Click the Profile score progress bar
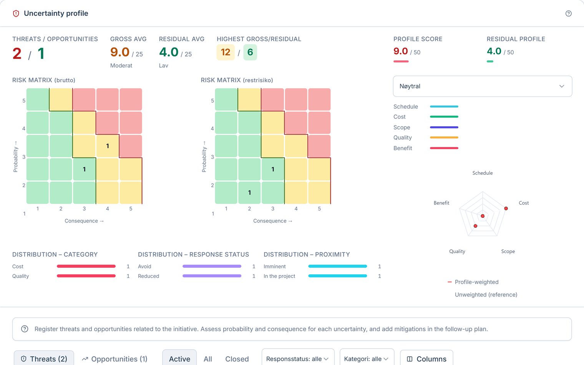 click(401, 61)
